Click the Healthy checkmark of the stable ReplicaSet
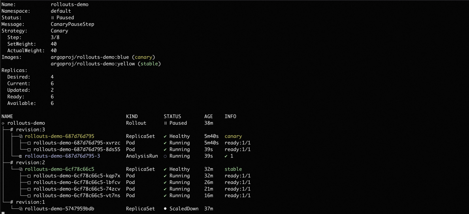This screenshot has width=469, height=214. [x=165, y=169]
